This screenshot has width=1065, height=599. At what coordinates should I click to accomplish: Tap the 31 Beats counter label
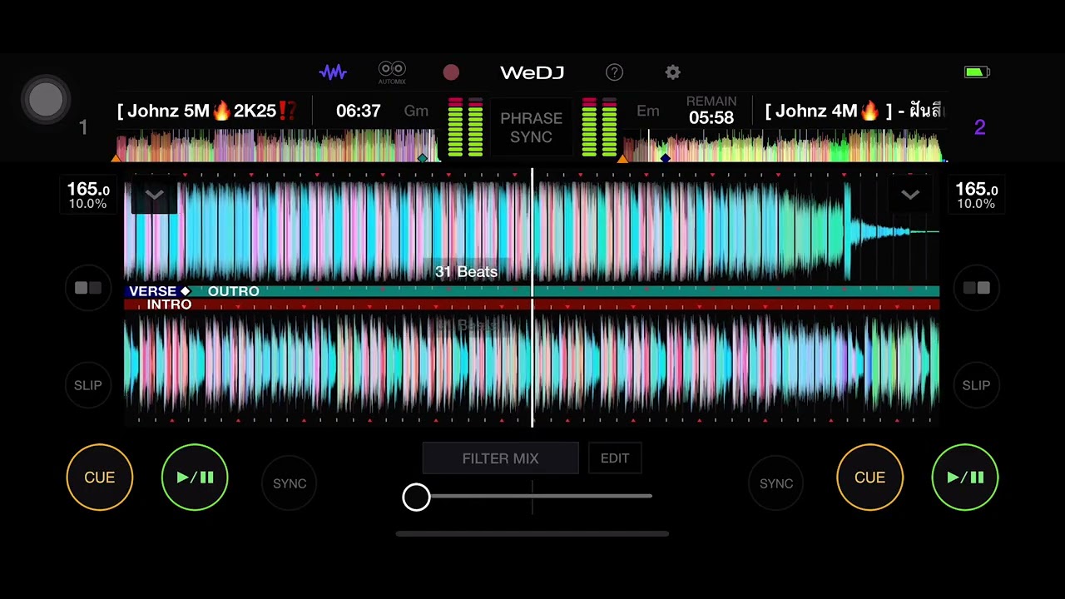tap(466, 272)
